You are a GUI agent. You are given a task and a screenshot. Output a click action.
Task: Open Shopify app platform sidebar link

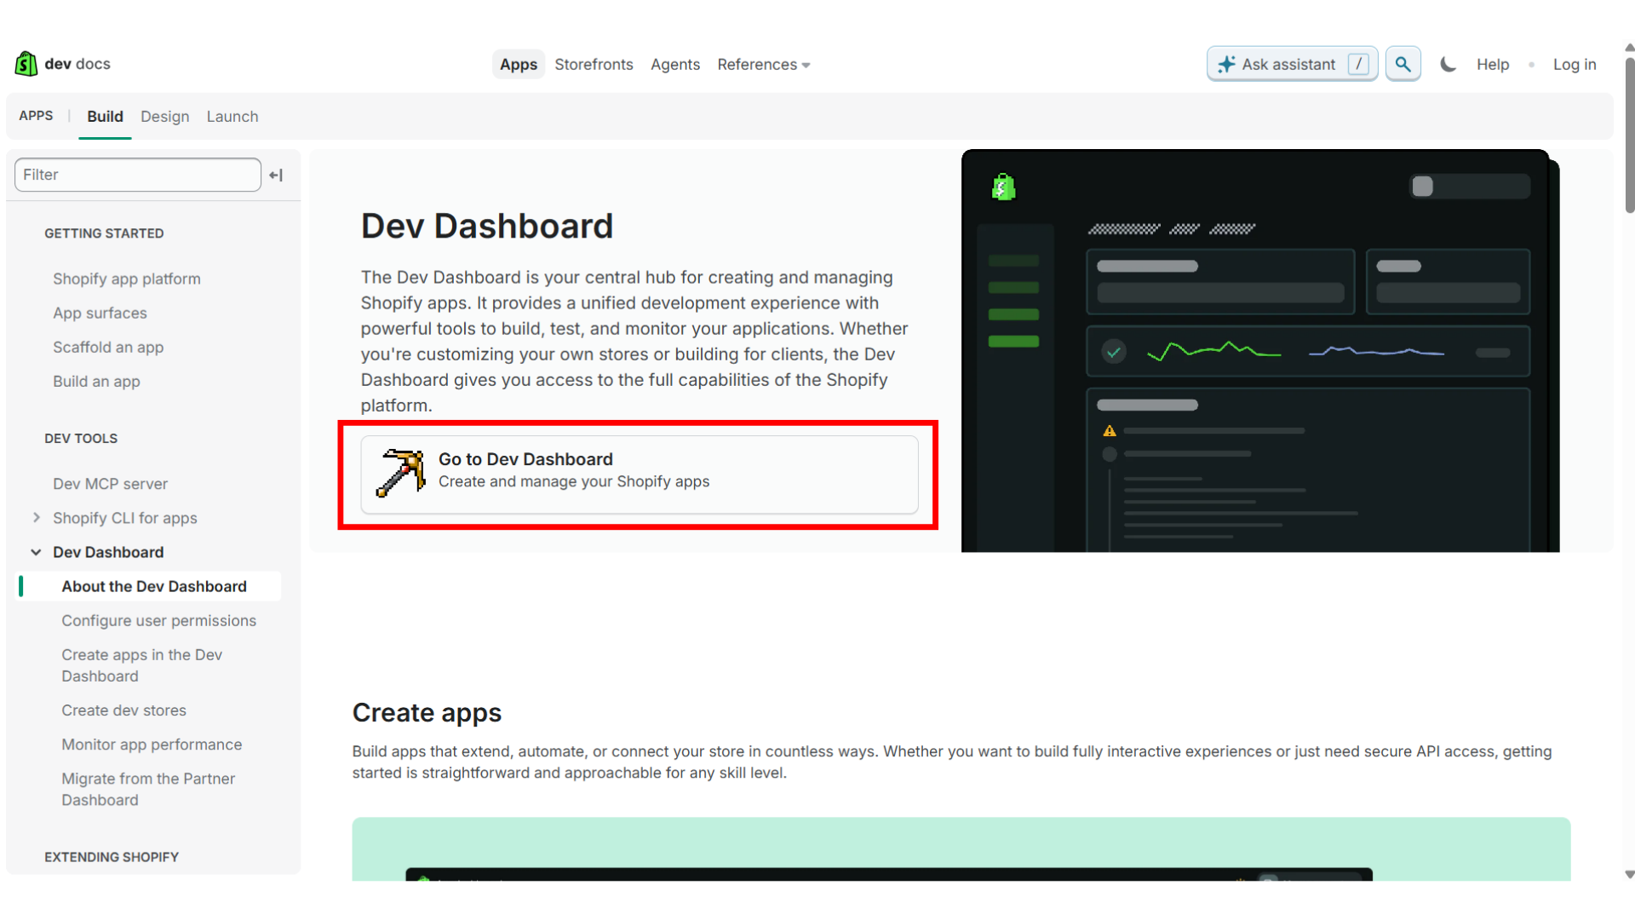pos(127,279)
